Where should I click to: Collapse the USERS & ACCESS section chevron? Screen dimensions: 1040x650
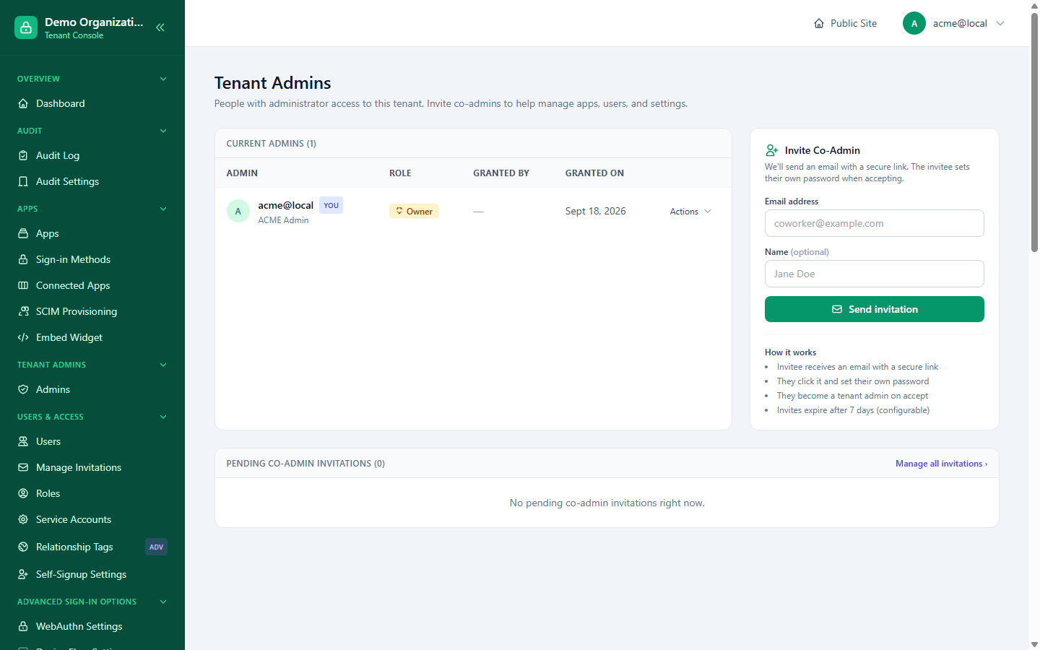(x=163, y=417)
